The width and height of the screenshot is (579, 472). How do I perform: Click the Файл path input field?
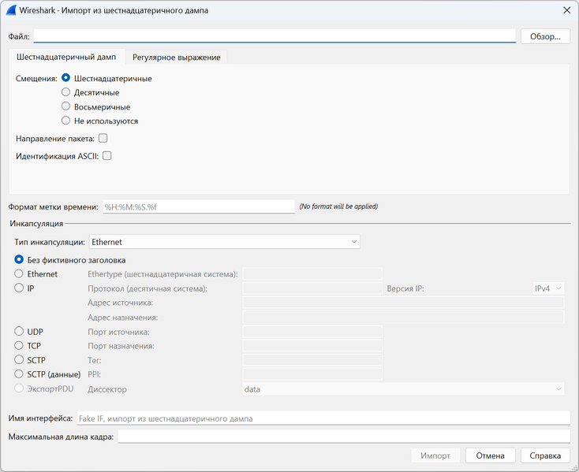tap(275, 36)
